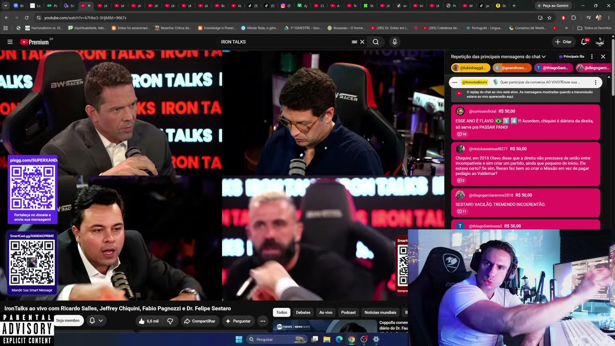This screenshot has height=346, width=615.
Task: Open Settings gear from the taskbar
Action: pos(376,339)
